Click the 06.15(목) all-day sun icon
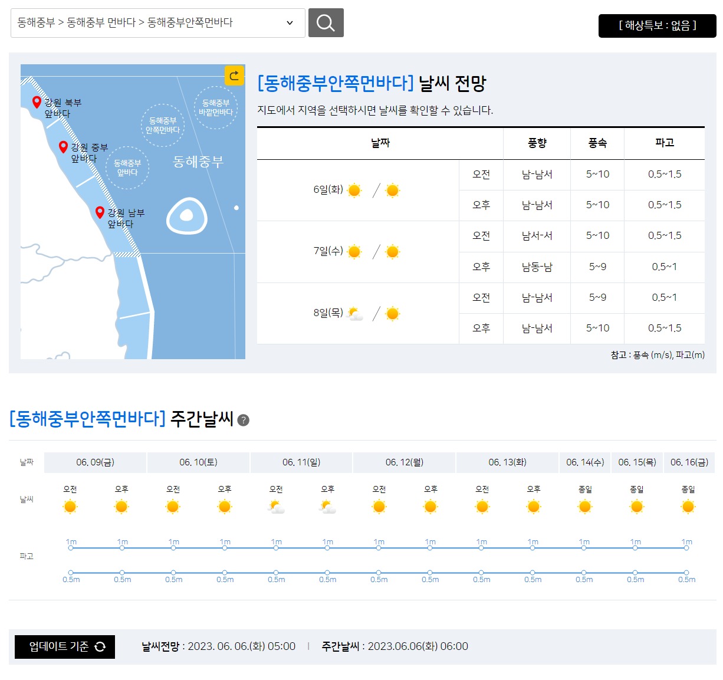723x680 pixels. coord(637,507)
